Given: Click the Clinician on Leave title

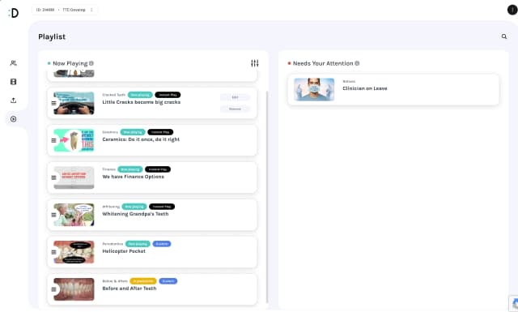Looking at the screenshot, I should [x=365, y=88].
